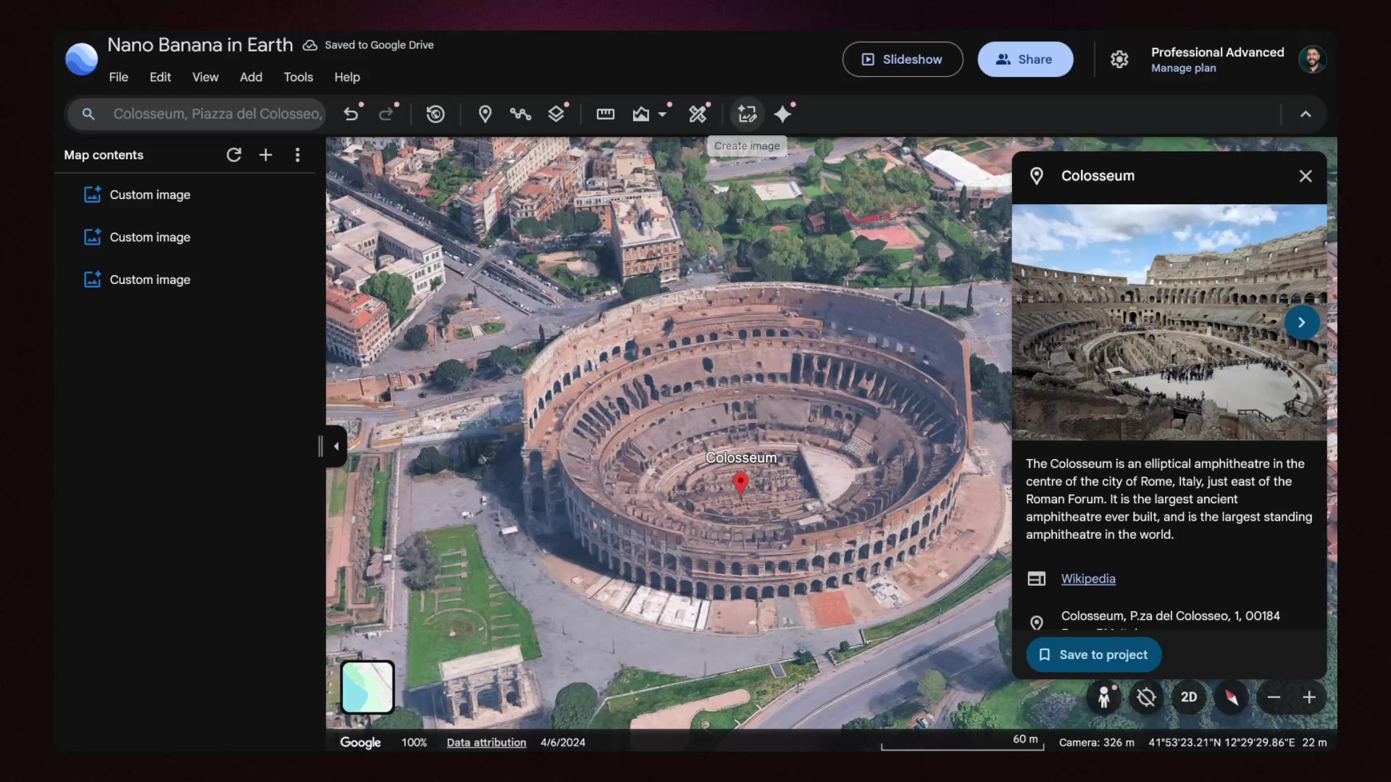The image size is (1391, 782).
Task: Click Save to project button
Action: 1094,655
